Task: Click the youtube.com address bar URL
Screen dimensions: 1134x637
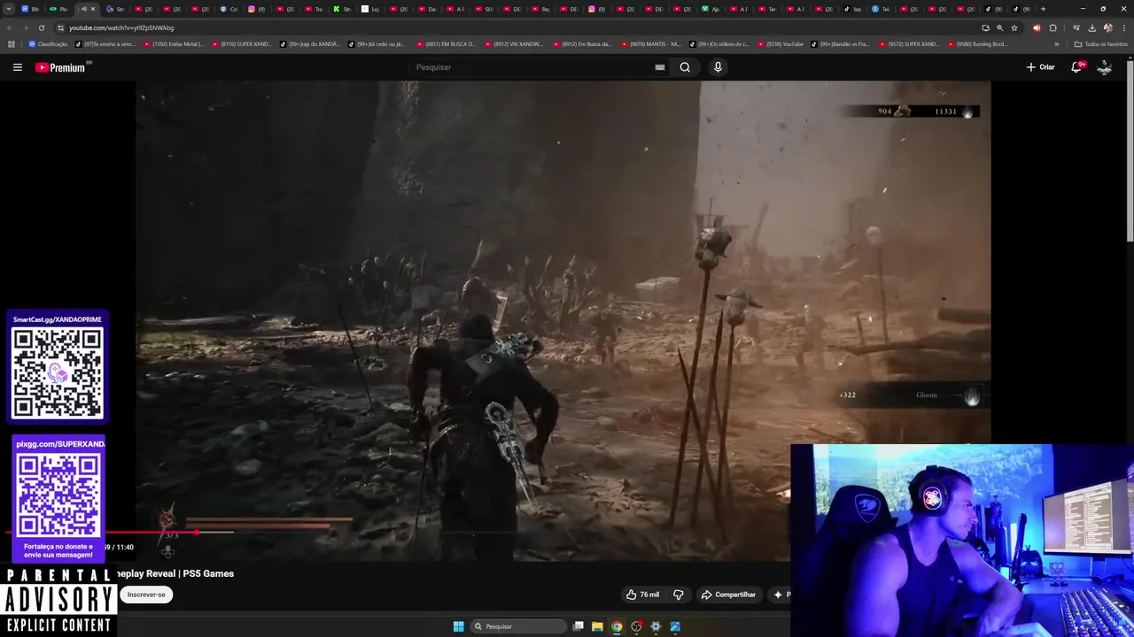Action: [x=121, y=27]
